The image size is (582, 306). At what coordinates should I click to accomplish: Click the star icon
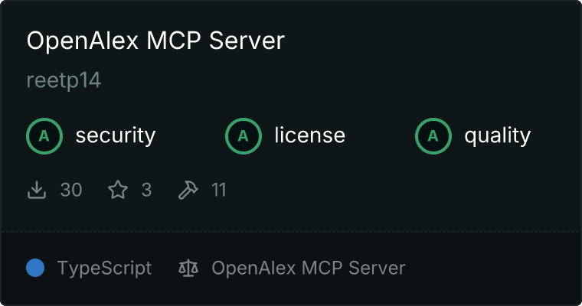coord(118,190)
